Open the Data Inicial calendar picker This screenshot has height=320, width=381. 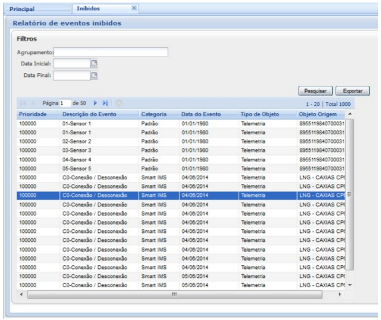93,64
